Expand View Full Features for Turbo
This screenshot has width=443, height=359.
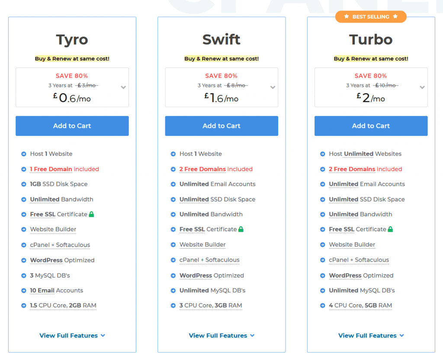371,336
